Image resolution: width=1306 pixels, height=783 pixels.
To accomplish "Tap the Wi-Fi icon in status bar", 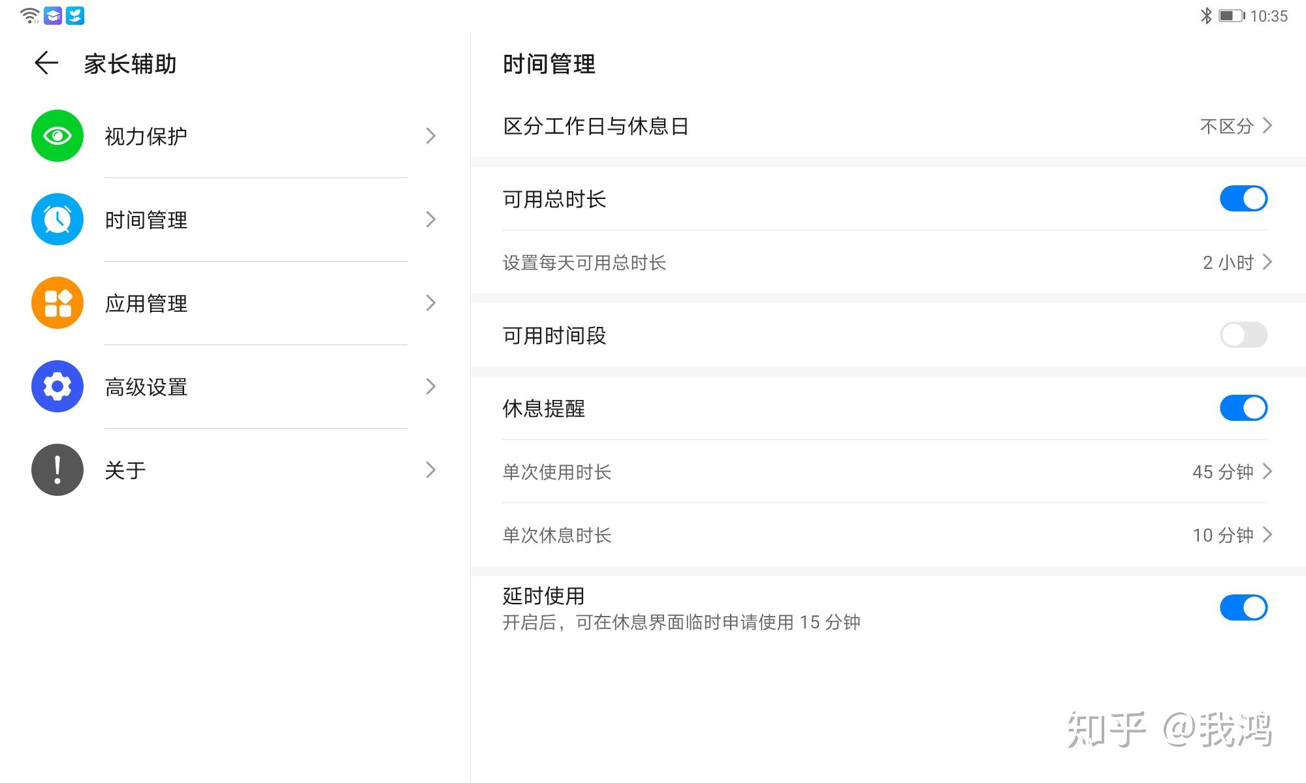I will (29, 16).
